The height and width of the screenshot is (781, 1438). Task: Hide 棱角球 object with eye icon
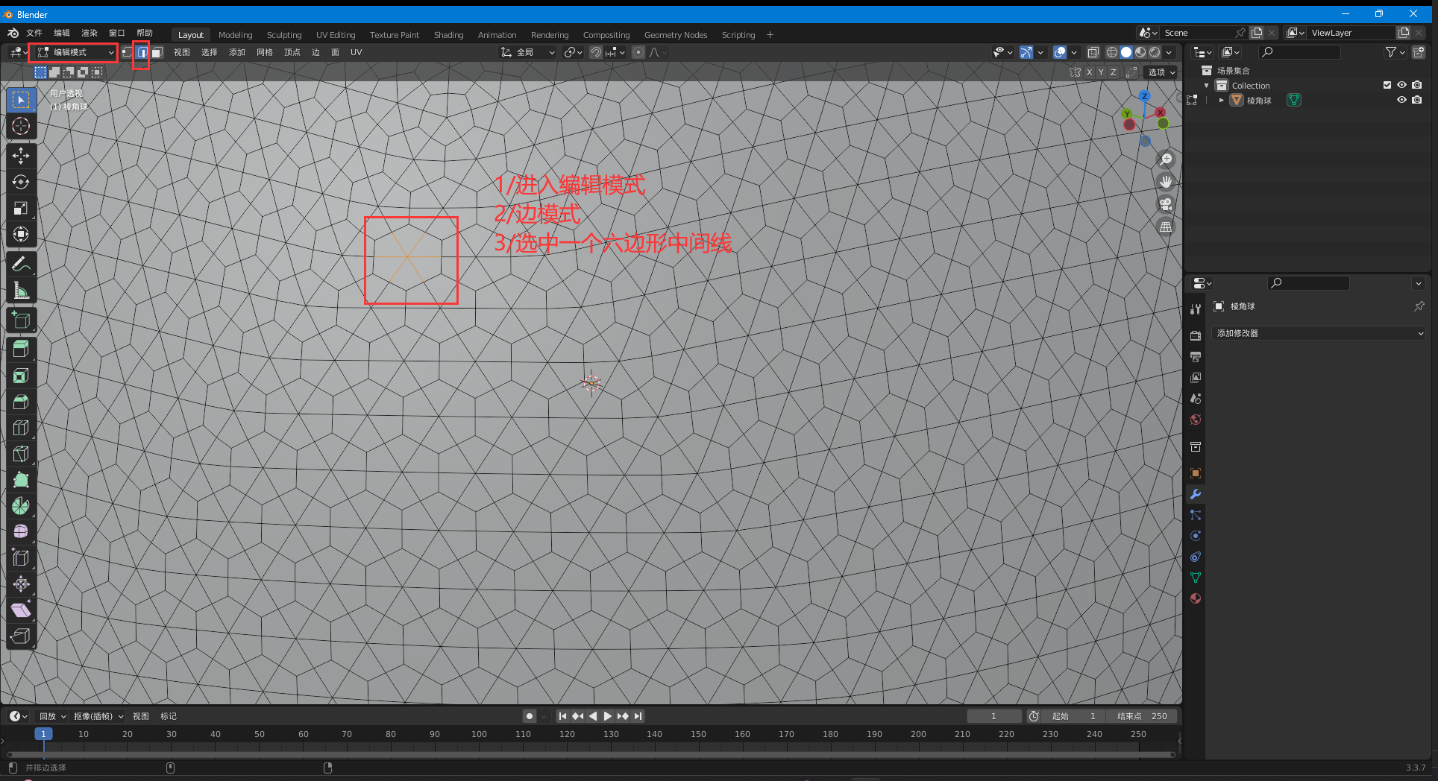click(x=1401, y=100)
